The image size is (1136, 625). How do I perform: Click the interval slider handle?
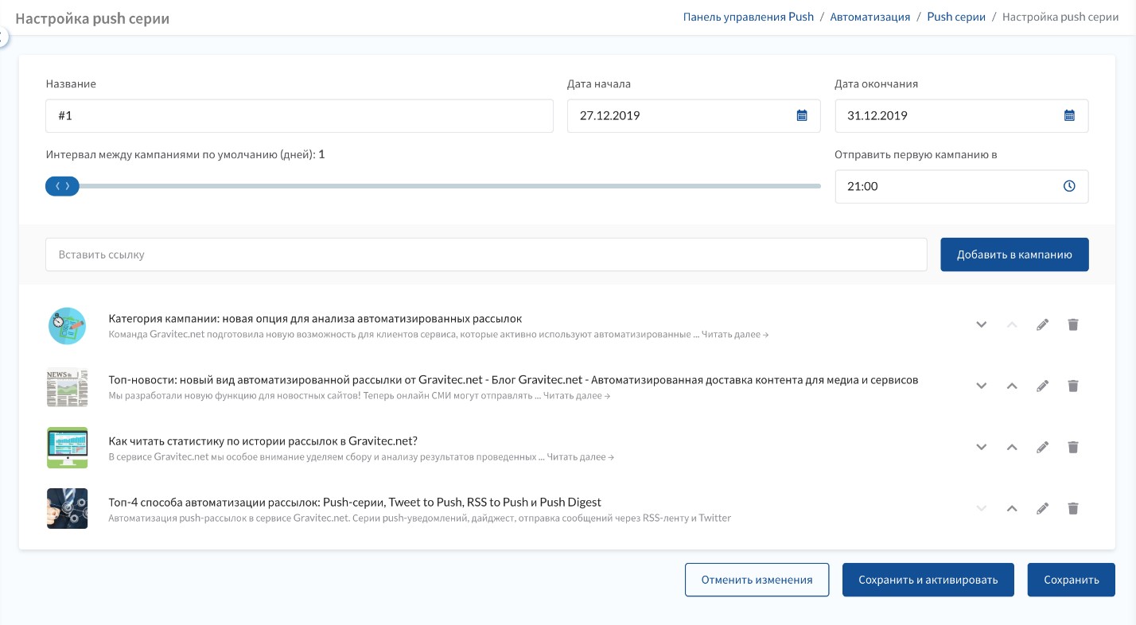tap(62, 186)
